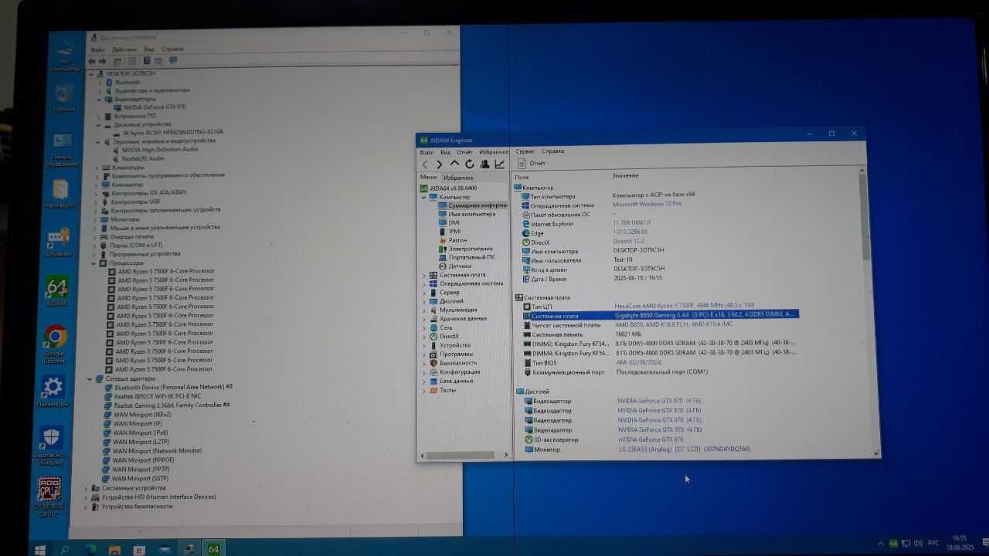Open AIDA64 user manage icon
This screenshot has height=556, width=989.
(x=484, y=164)
